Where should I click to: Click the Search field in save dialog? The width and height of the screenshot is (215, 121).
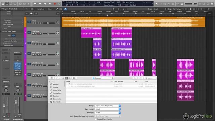150,78
